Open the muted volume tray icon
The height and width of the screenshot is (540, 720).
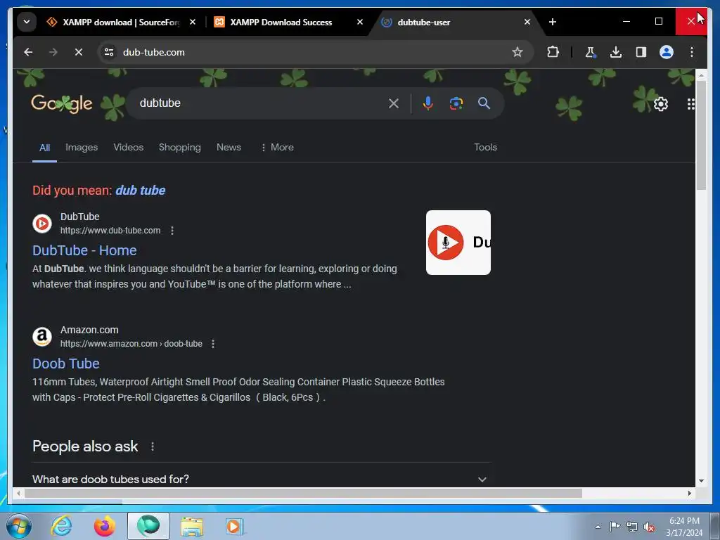649,527
